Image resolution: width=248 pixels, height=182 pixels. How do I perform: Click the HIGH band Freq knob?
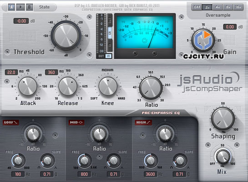(151, 161)
